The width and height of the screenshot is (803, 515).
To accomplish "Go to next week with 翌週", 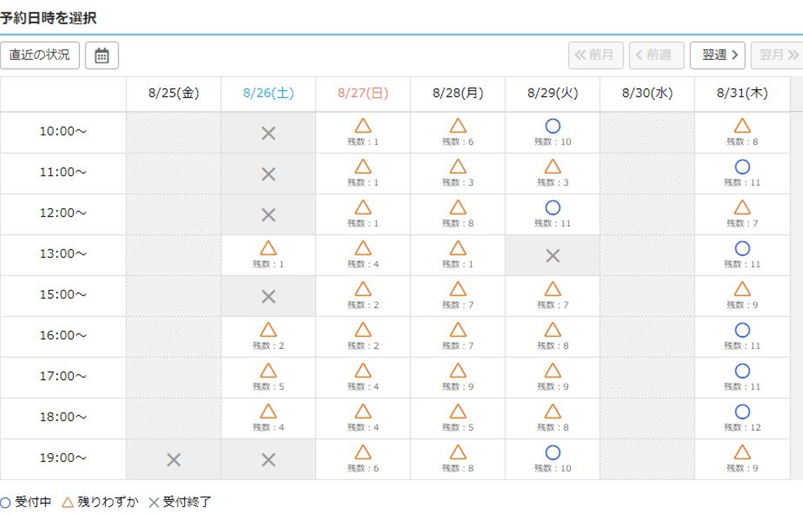I will (x=717, y=55).
